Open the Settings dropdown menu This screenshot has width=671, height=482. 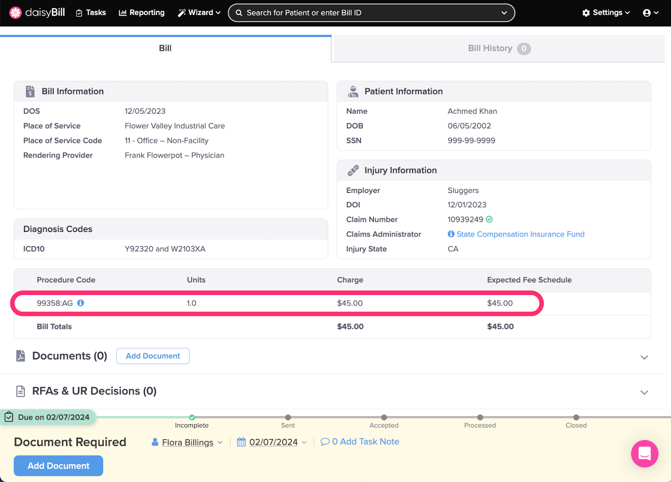(606, 13)
